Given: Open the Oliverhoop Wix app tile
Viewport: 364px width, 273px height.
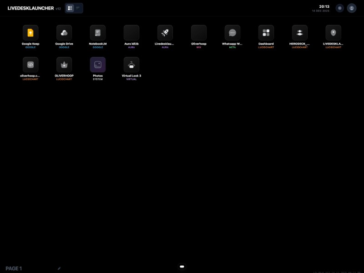Looking at the screenshot, I should [x=199, y=33].
